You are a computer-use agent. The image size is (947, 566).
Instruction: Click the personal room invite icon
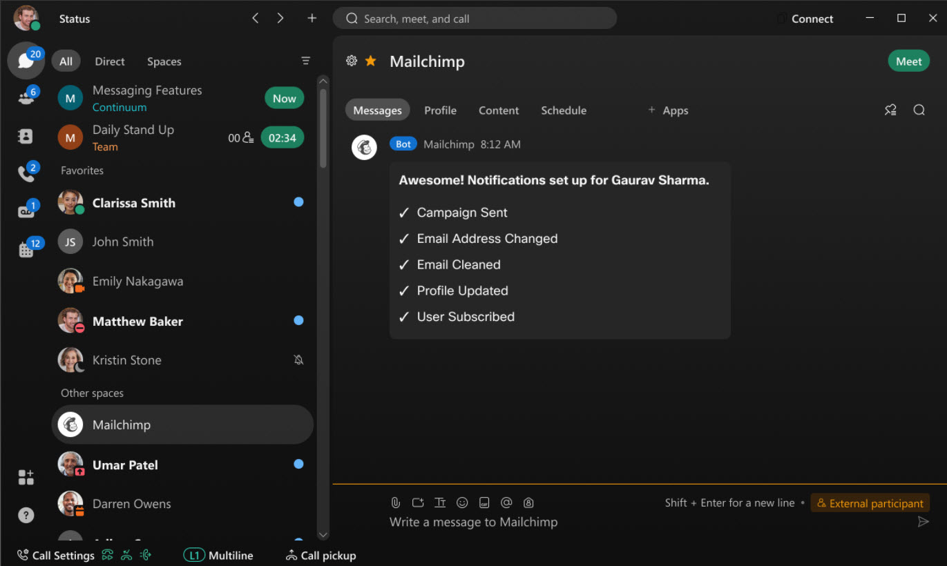coord(529,502)
